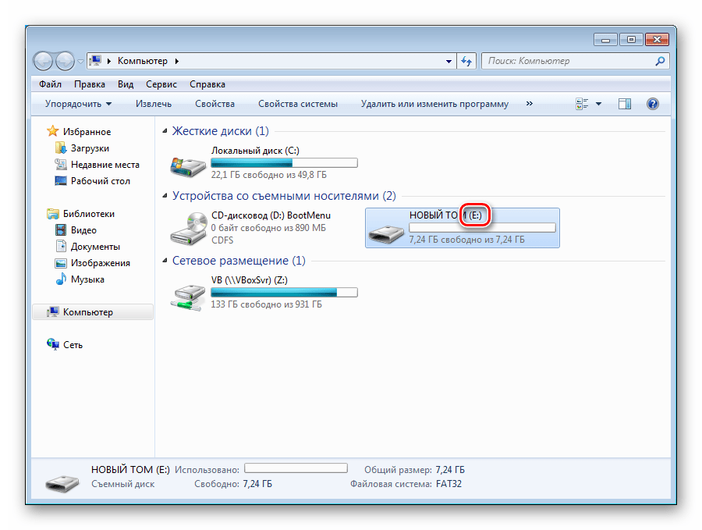Toggle the preview pane icon

click(624, 104)
